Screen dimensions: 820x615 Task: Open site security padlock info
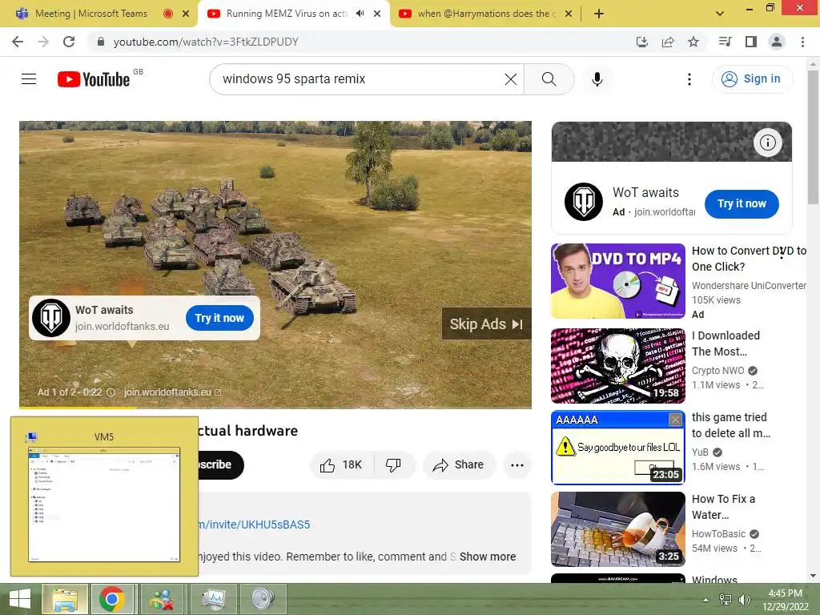coord(101,42)
